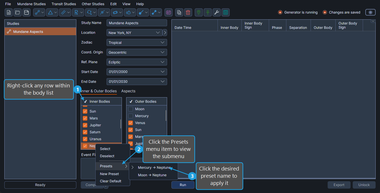
Task: Open dropdown arrow beside retrograde Rx icon
Action: (82, 12)
